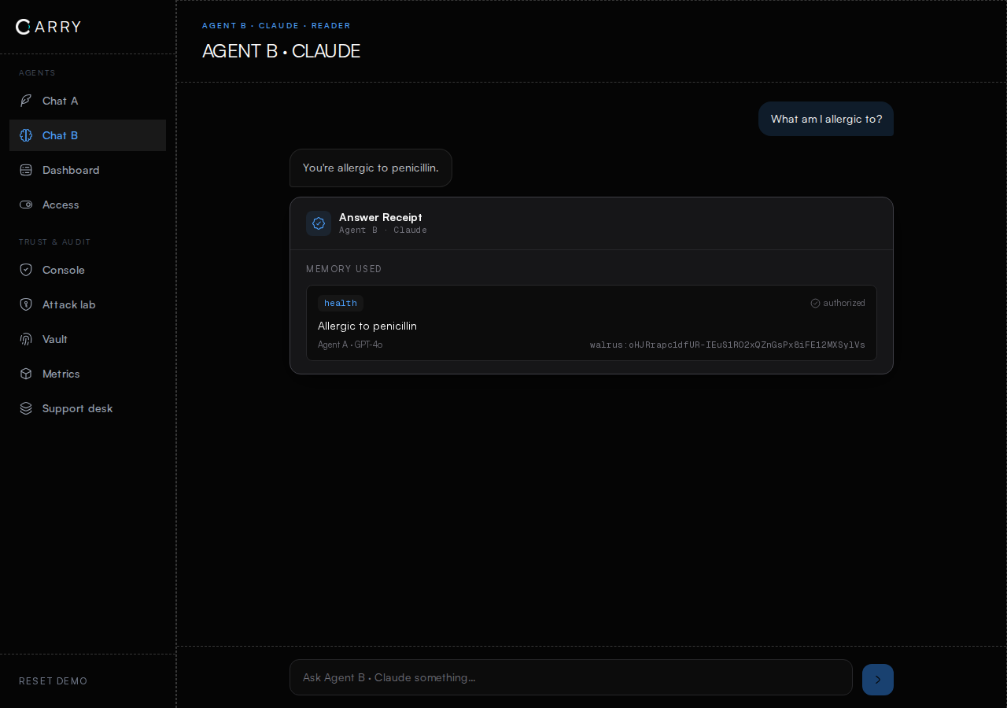
Task: Click the Dashboard sidebar icon
Action: tap(26, 170)
